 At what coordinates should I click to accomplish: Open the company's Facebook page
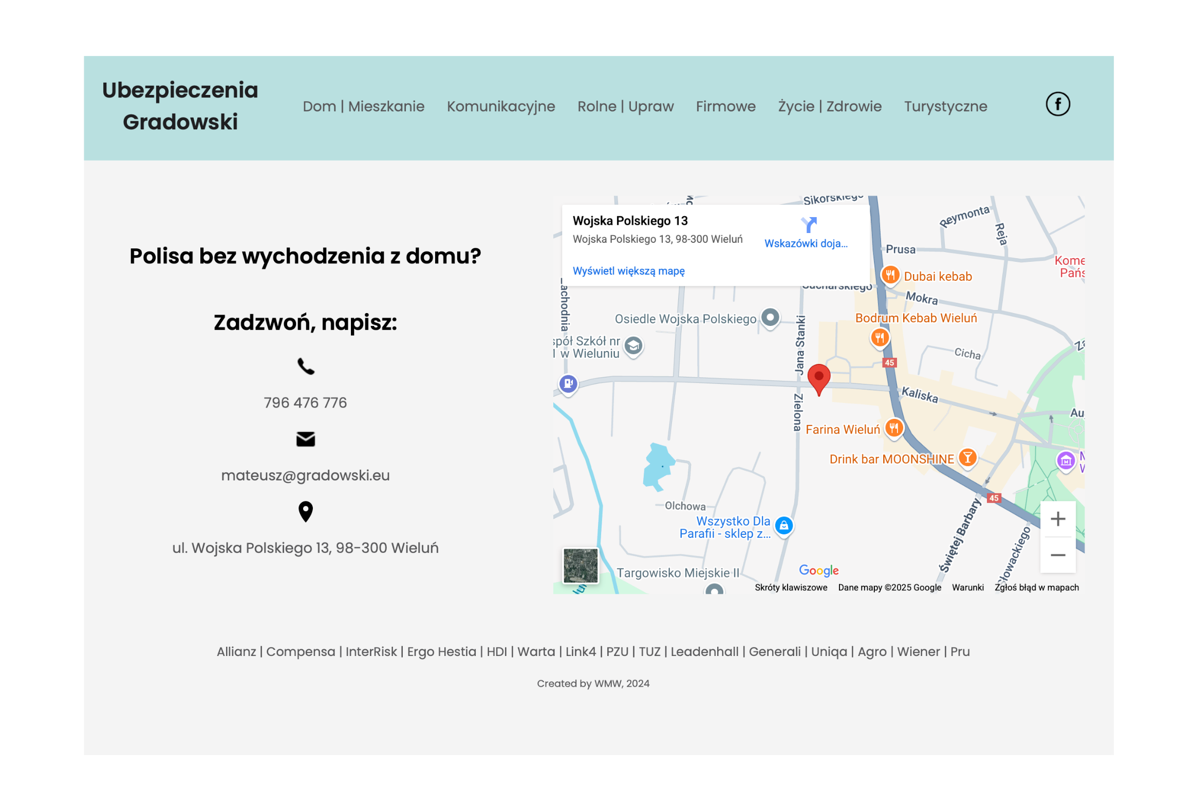[x=1058, y=104]
